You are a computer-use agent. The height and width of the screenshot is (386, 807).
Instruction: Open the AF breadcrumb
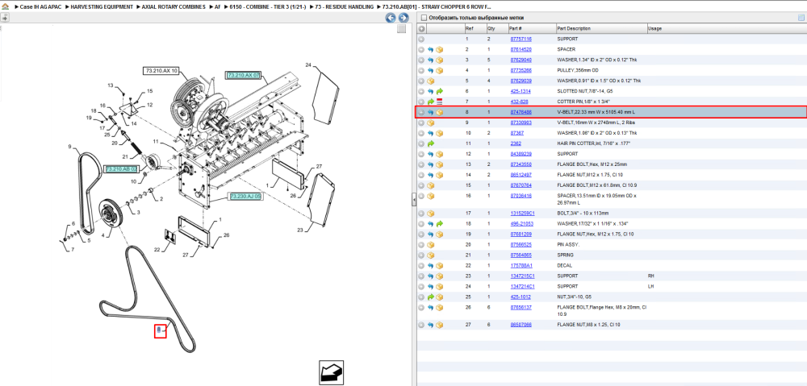click(x=218, y=7)
